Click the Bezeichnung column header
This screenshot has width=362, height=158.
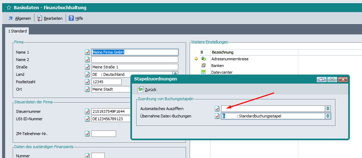222,52
